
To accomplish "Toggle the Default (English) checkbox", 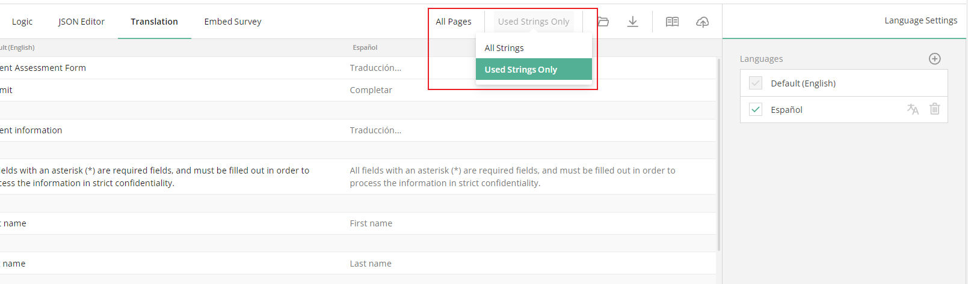I will (756, 83).
